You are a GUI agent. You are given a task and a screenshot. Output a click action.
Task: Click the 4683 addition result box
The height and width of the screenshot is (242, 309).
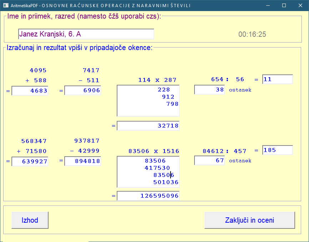(x=30, y=91)
